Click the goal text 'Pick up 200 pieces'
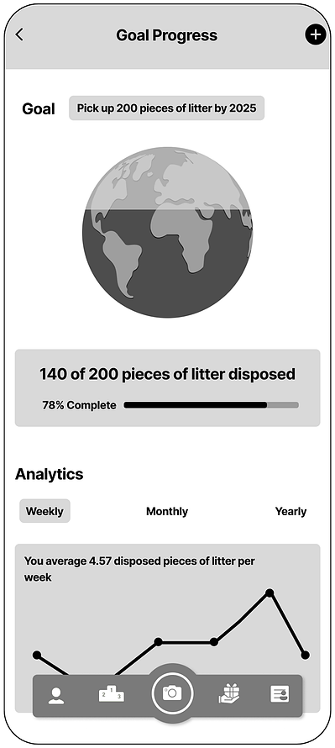 point(167,108)
